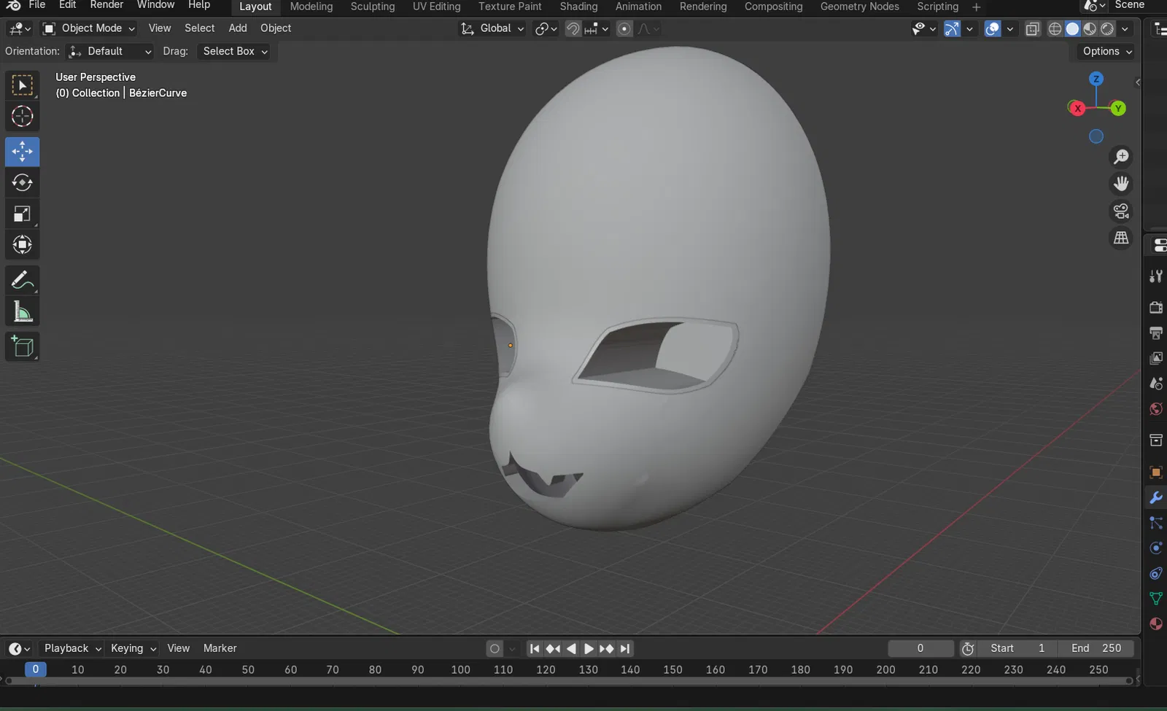Toggle proportional editing
1167x711 pixels.
(x=624, y=29)
